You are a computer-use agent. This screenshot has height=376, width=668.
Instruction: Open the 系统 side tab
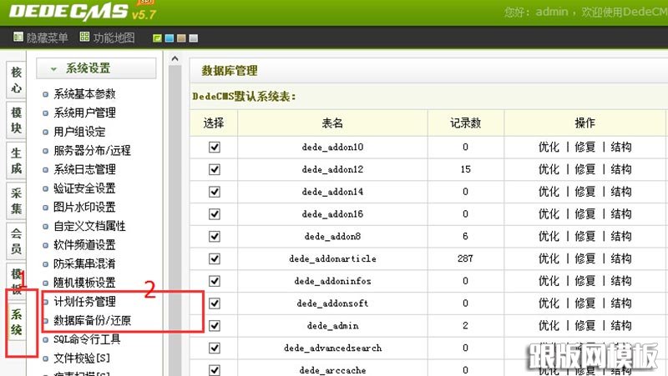click(x=16, y=322)
